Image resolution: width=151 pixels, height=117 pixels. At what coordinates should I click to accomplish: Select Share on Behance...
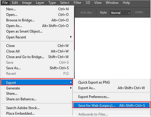pyautogui.click(x=37, y=99)
